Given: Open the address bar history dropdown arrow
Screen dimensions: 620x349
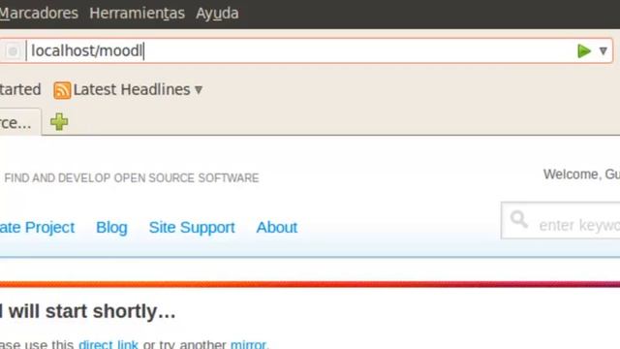Looking at the screenshot, I should coord(603,51).
